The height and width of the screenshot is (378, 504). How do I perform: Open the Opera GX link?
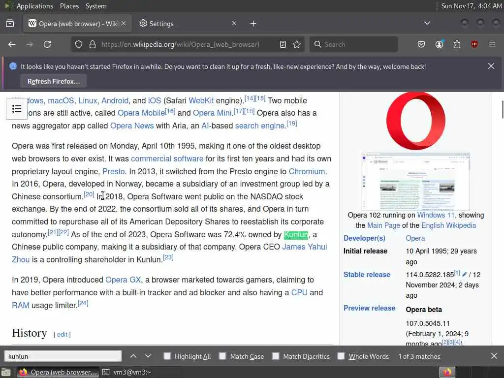(123, 280)
